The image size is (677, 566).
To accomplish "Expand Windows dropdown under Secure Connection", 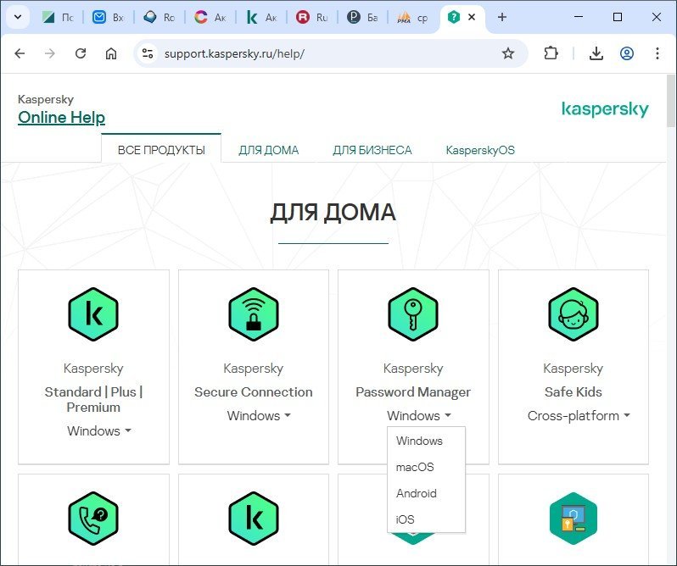I will 259,415.
